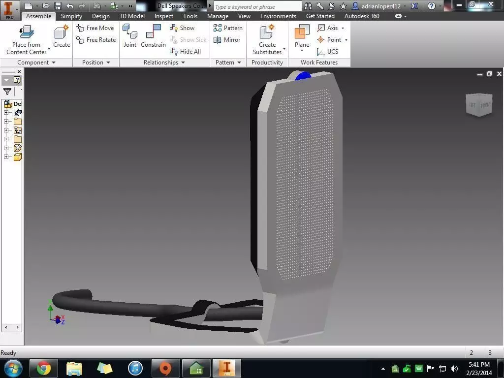
Task: Click the New file icon
Action: click(x=28, y=6)
